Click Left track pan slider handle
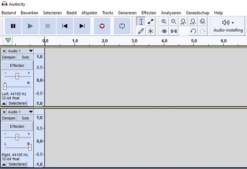The height and width of the screenshot is (169, 247). [x=5, y=86]
